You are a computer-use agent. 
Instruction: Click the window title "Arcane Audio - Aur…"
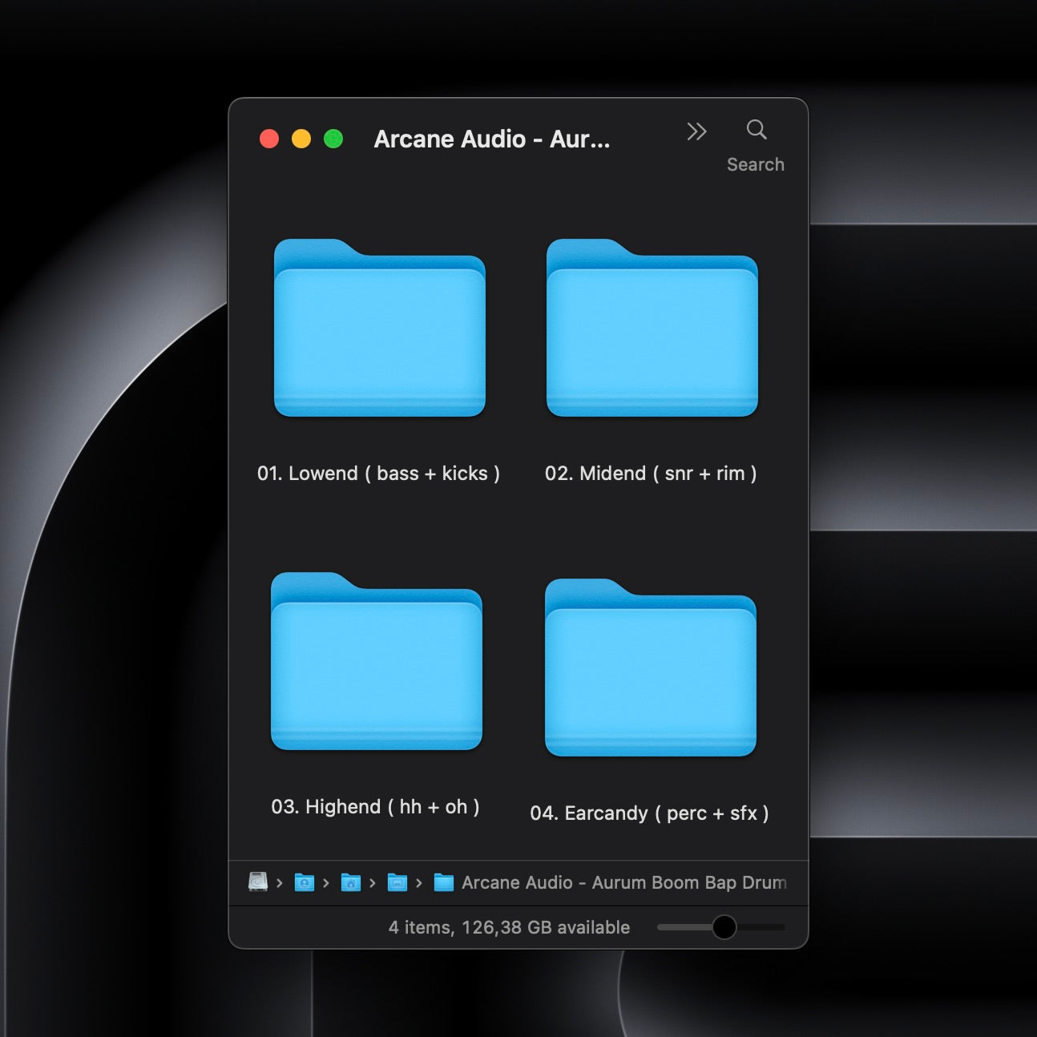492,139
